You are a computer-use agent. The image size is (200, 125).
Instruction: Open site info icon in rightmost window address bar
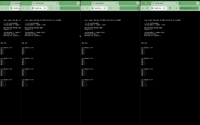[x=152, y=8]
